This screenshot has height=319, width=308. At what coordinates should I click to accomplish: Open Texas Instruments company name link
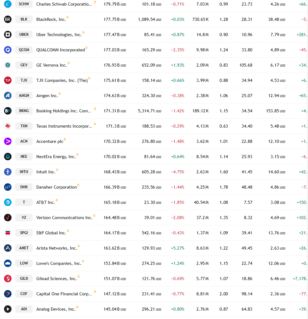64,126
